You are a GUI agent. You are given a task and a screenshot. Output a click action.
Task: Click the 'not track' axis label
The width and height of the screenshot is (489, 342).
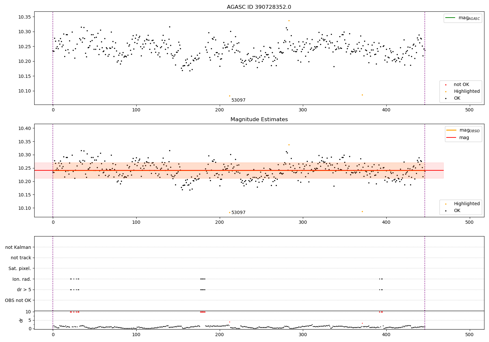pos(21,258)
